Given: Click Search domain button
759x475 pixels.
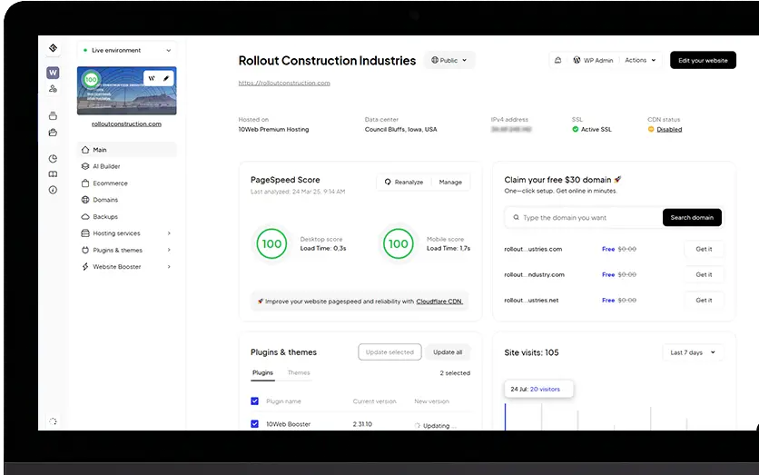Looking at the screenshot, I should pos(692,217).
